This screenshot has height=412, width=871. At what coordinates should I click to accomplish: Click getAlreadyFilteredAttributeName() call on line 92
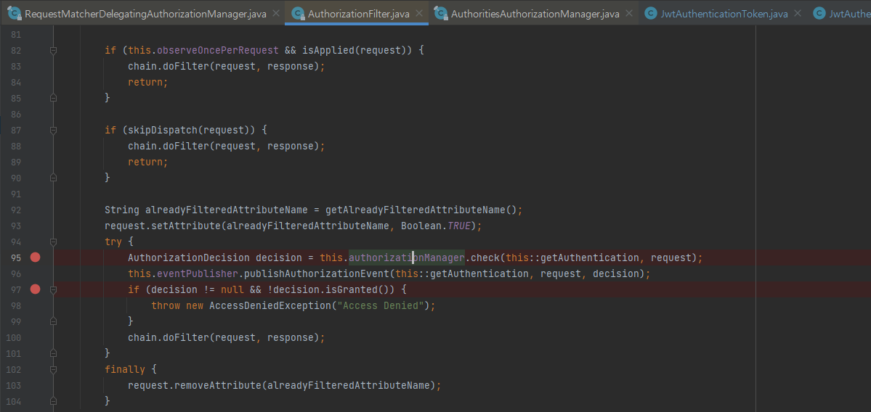click(x=421, y=210)
